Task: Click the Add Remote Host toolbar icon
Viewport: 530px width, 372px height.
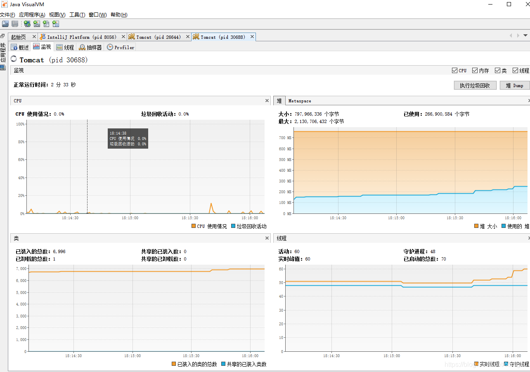Action: [x=27, y=24]
